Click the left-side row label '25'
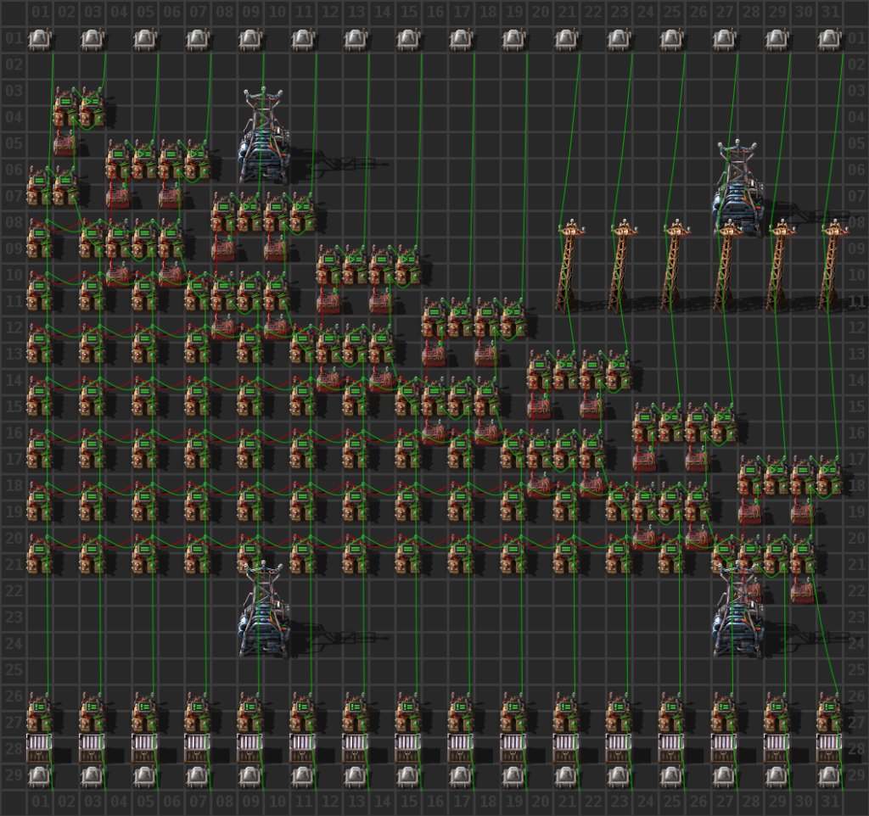The width and height of the screenshot is (869, 816). (14, 670)
